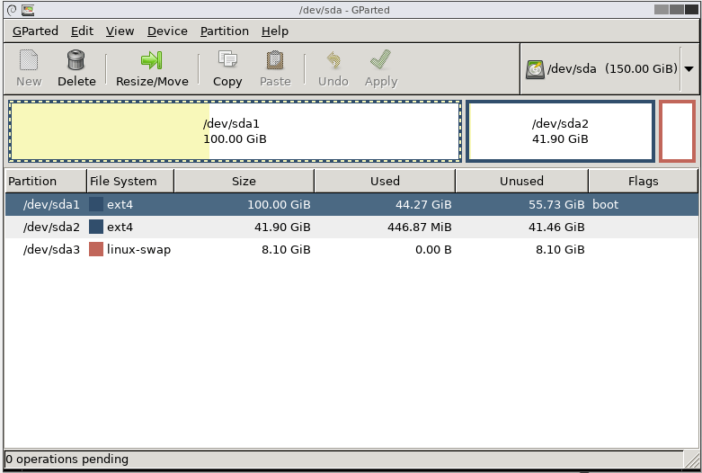Click the GParted app icon in title bar
The width and height of the screenshot is (702, 473).
click(28, 10)
